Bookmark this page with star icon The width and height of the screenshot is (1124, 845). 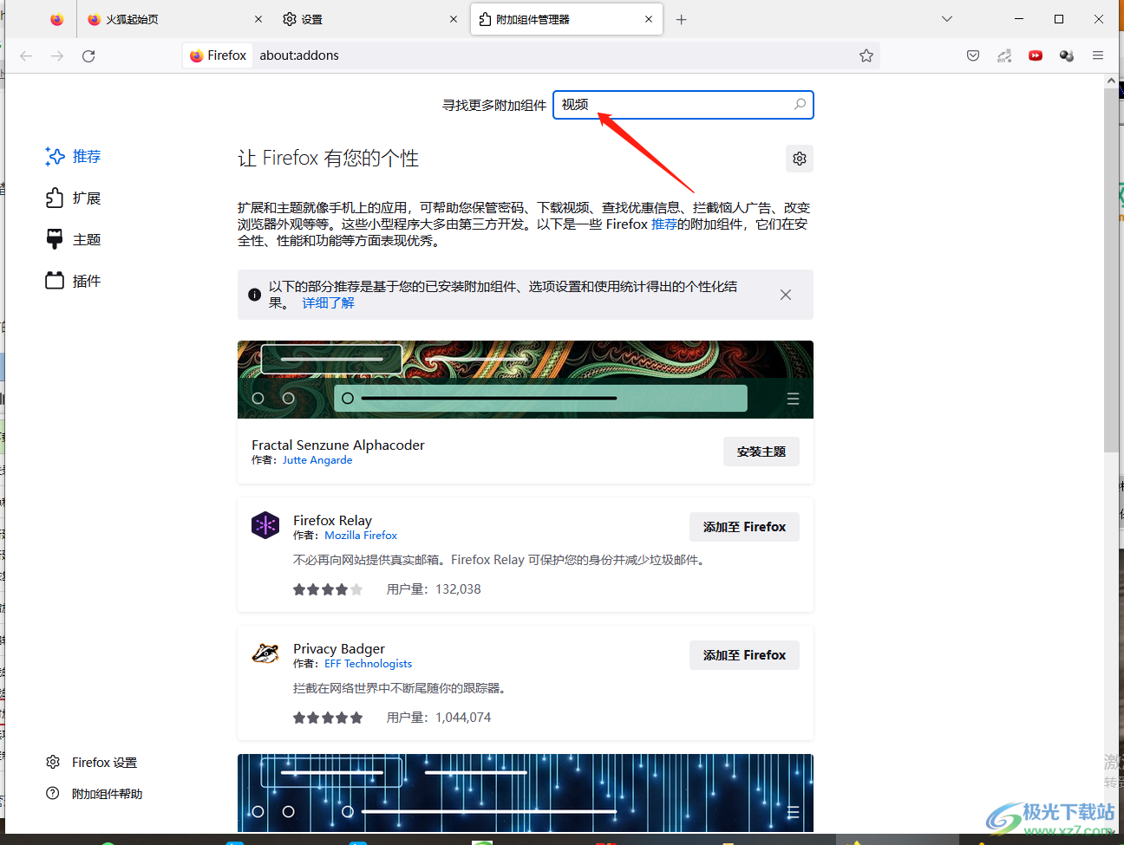click(866, 55)
